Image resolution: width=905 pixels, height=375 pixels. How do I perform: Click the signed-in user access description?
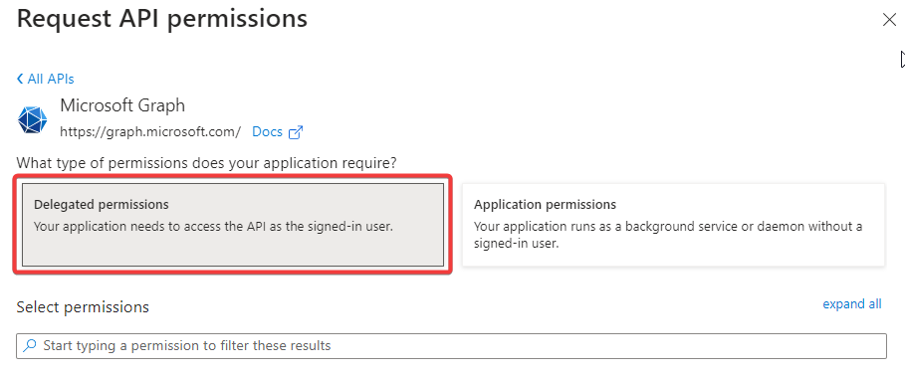coord(213,227)
